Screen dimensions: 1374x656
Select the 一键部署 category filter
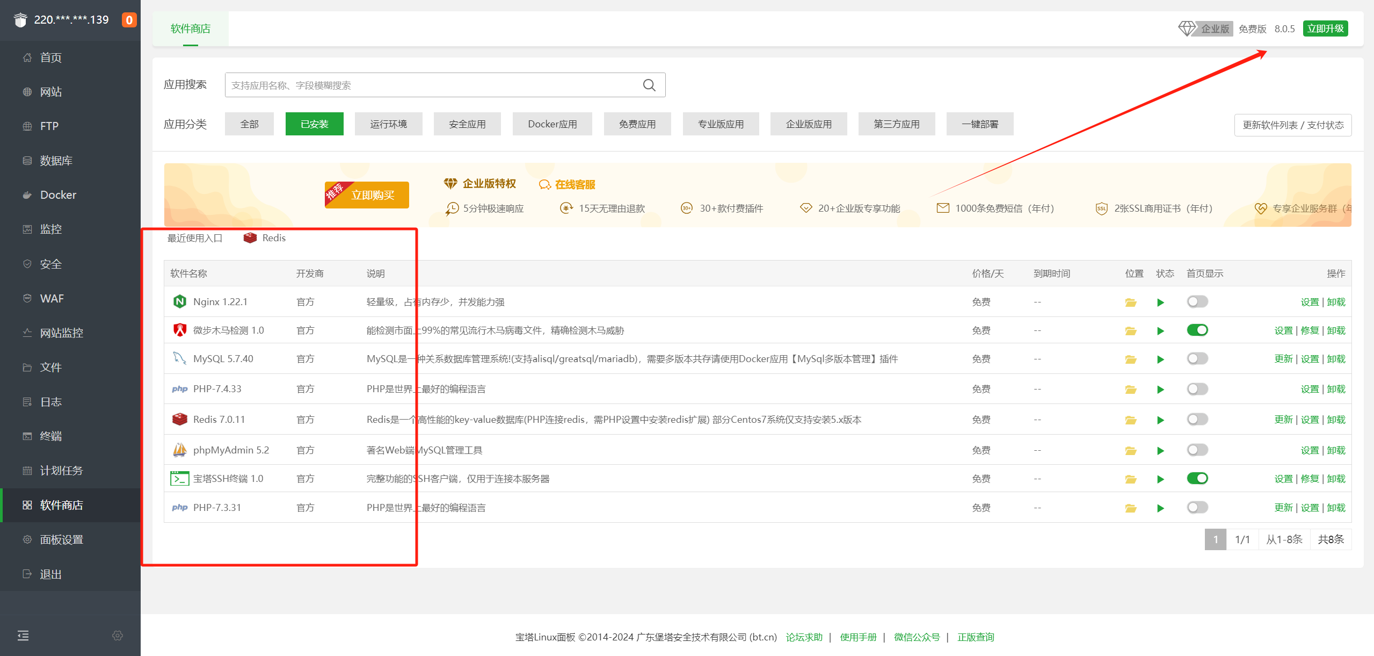point(980,124)
